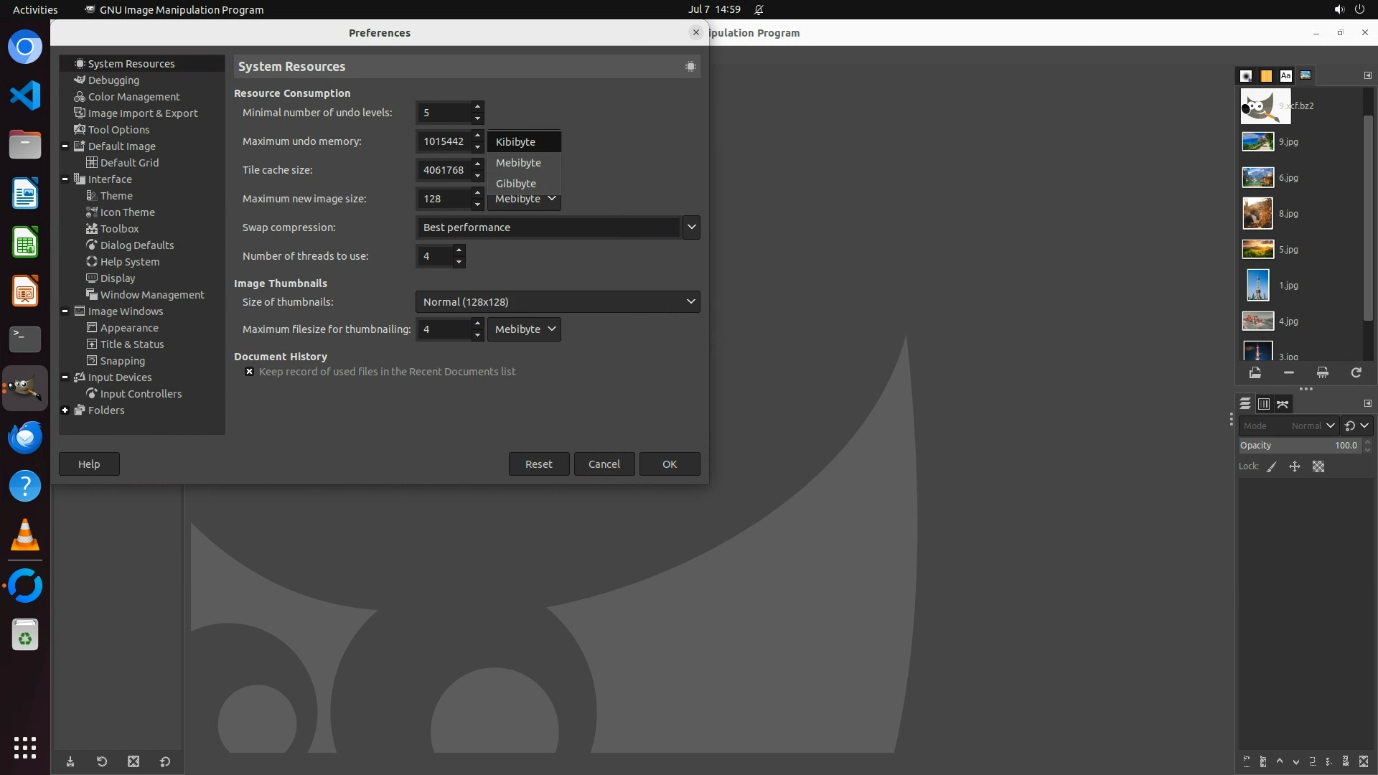Click the Reset button
This screenshot has width=1378, height=775.
[x=538, y=464]
